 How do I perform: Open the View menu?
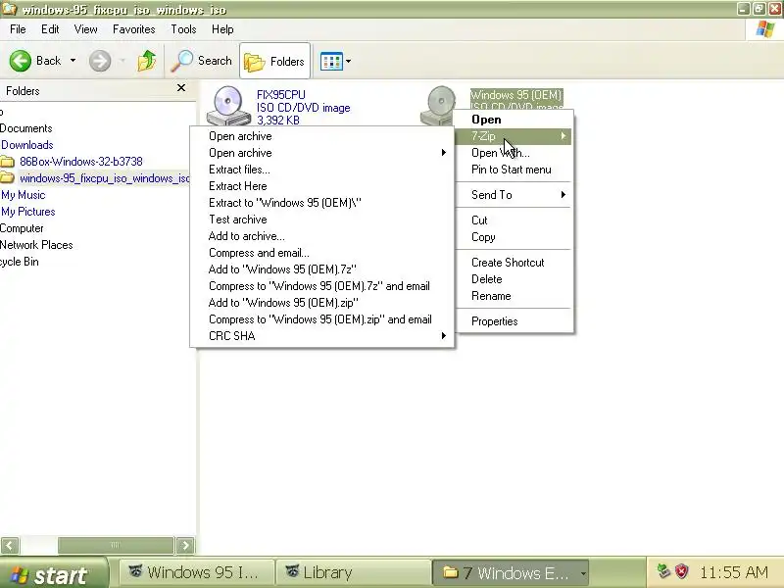(x=85, y=29)
